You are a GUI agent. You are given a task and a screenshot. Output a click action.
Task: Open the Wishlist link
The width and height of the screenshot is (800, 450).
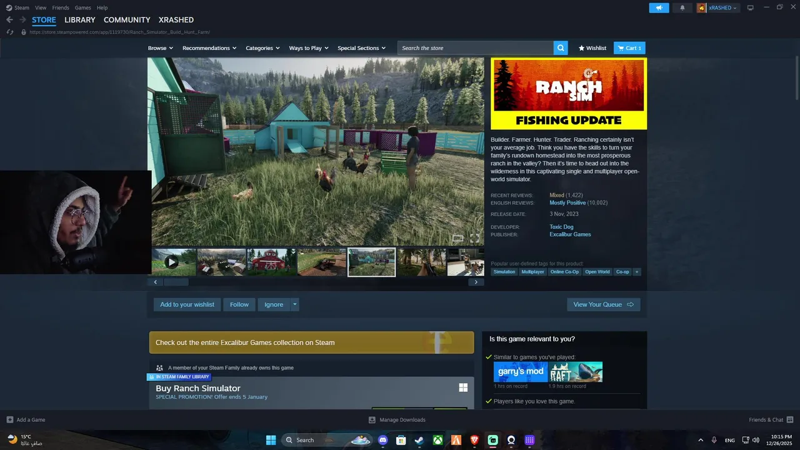tap(592, 48)
